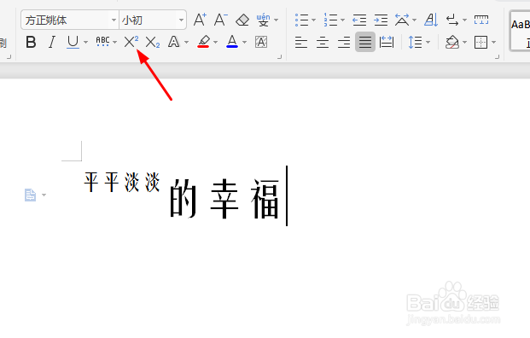This screenshot has height=338, width=530.
Task: Open clipboard dialog launcher corner
Action: [x=9, y=57]
